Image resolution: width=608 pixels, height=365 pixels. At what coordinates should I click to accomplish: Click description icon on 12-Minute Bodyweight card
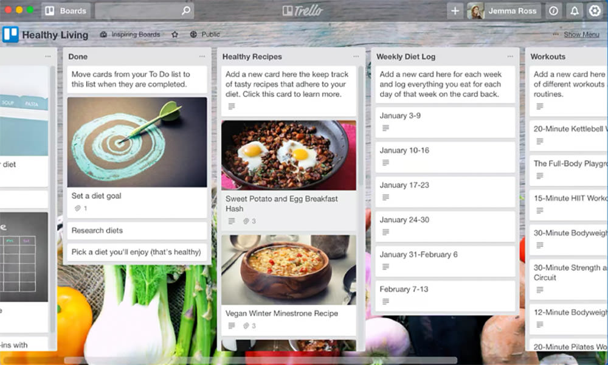pos(540,325)
